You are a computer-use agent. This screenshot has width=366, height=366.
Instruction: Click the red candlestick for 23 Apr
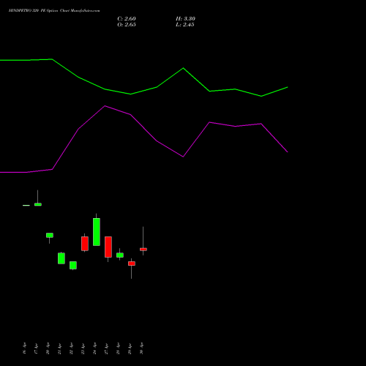click(x=85, y=244)
